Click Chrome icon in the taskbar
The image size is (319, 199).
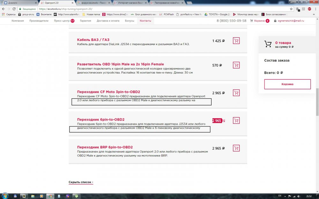click(x=50, y=196)
